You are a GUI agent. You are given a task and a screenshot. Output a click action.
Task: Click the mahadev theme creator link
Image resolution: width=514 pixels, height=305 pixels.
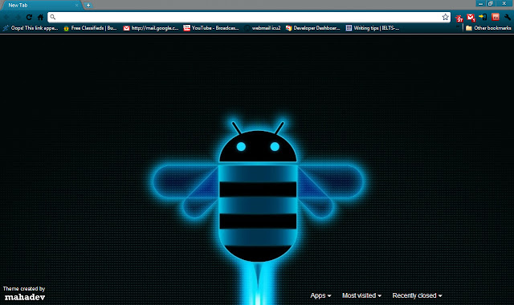[25, 297]
